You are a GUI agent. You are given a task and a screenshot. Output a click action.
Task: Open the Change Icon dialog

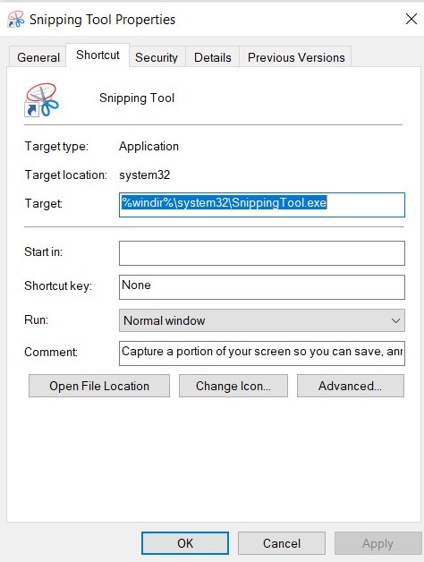[233, 386]
